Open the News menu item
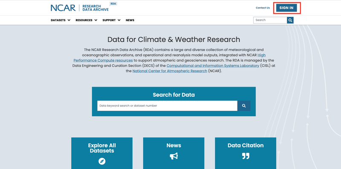Screen dimensions: 341x169 130,20
